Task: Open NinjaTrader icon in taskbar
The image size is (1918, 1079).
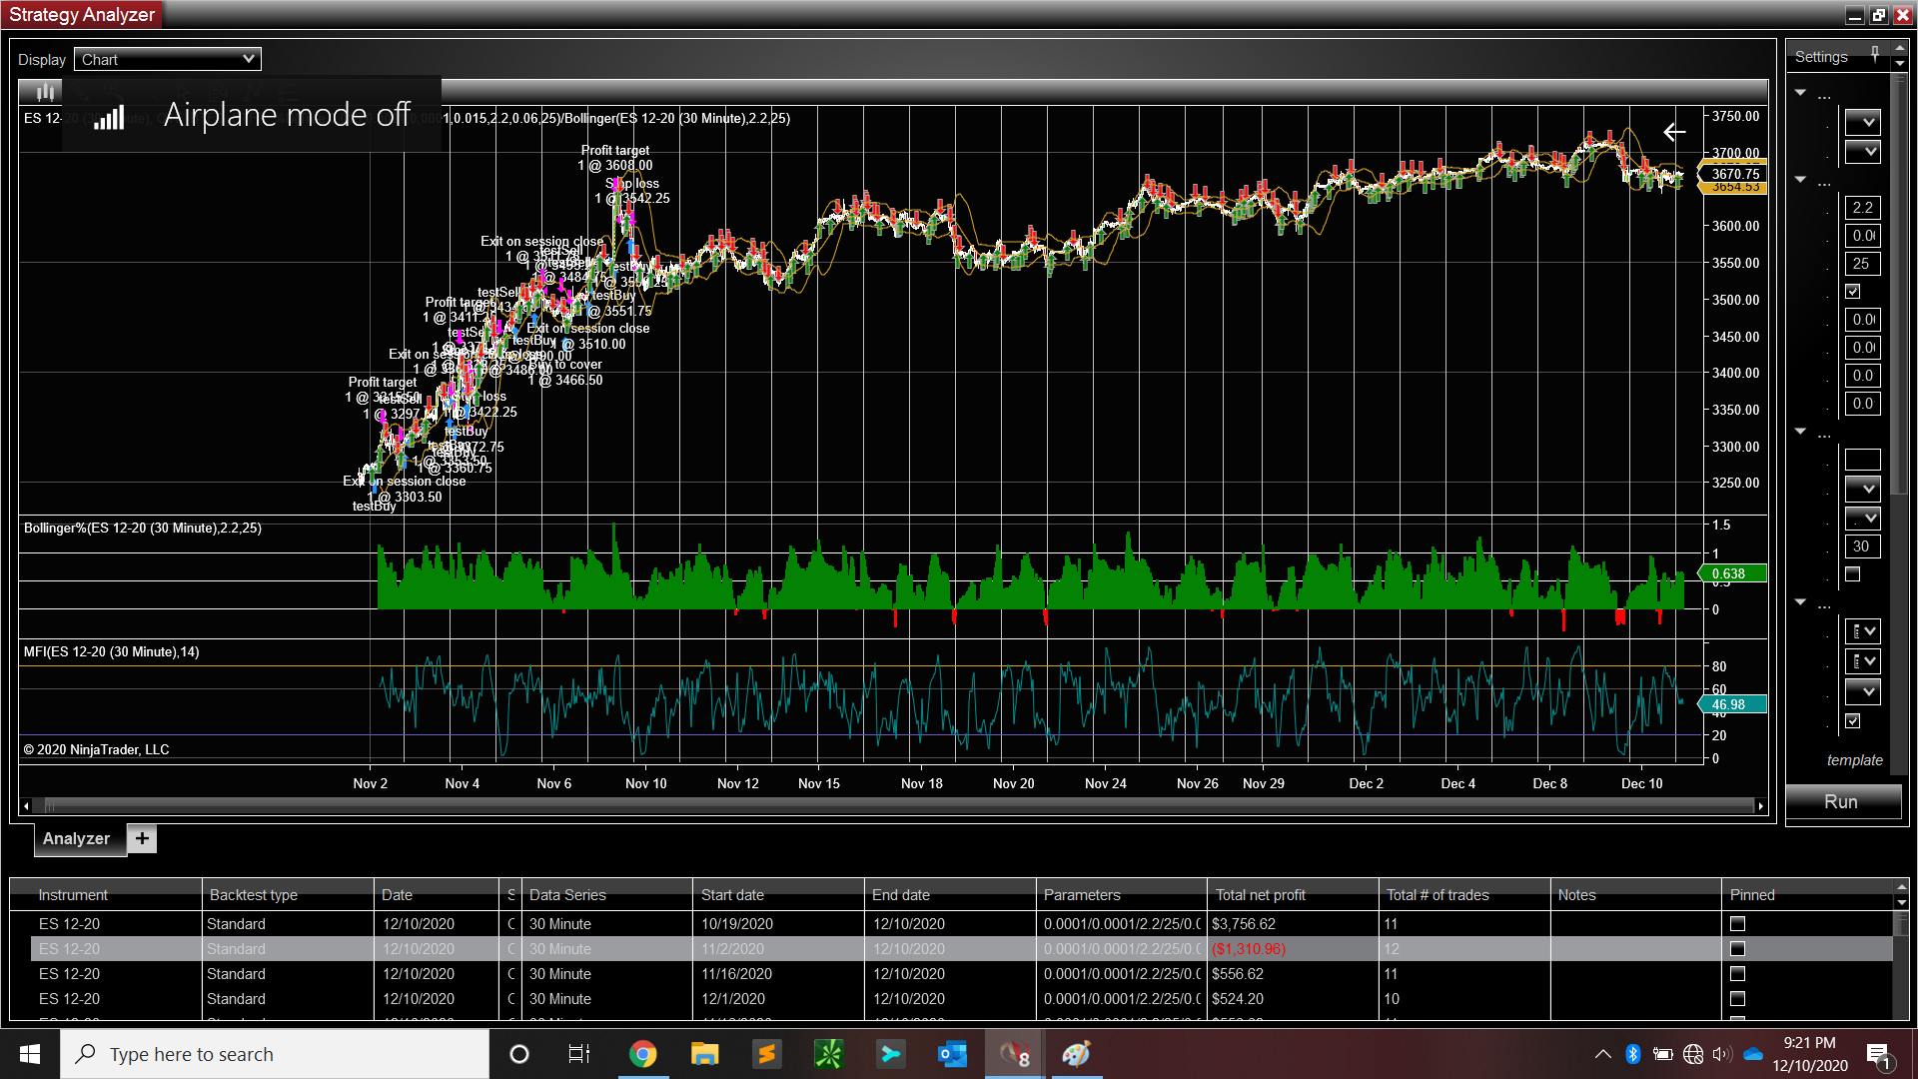Action: coord(1016,1054)
